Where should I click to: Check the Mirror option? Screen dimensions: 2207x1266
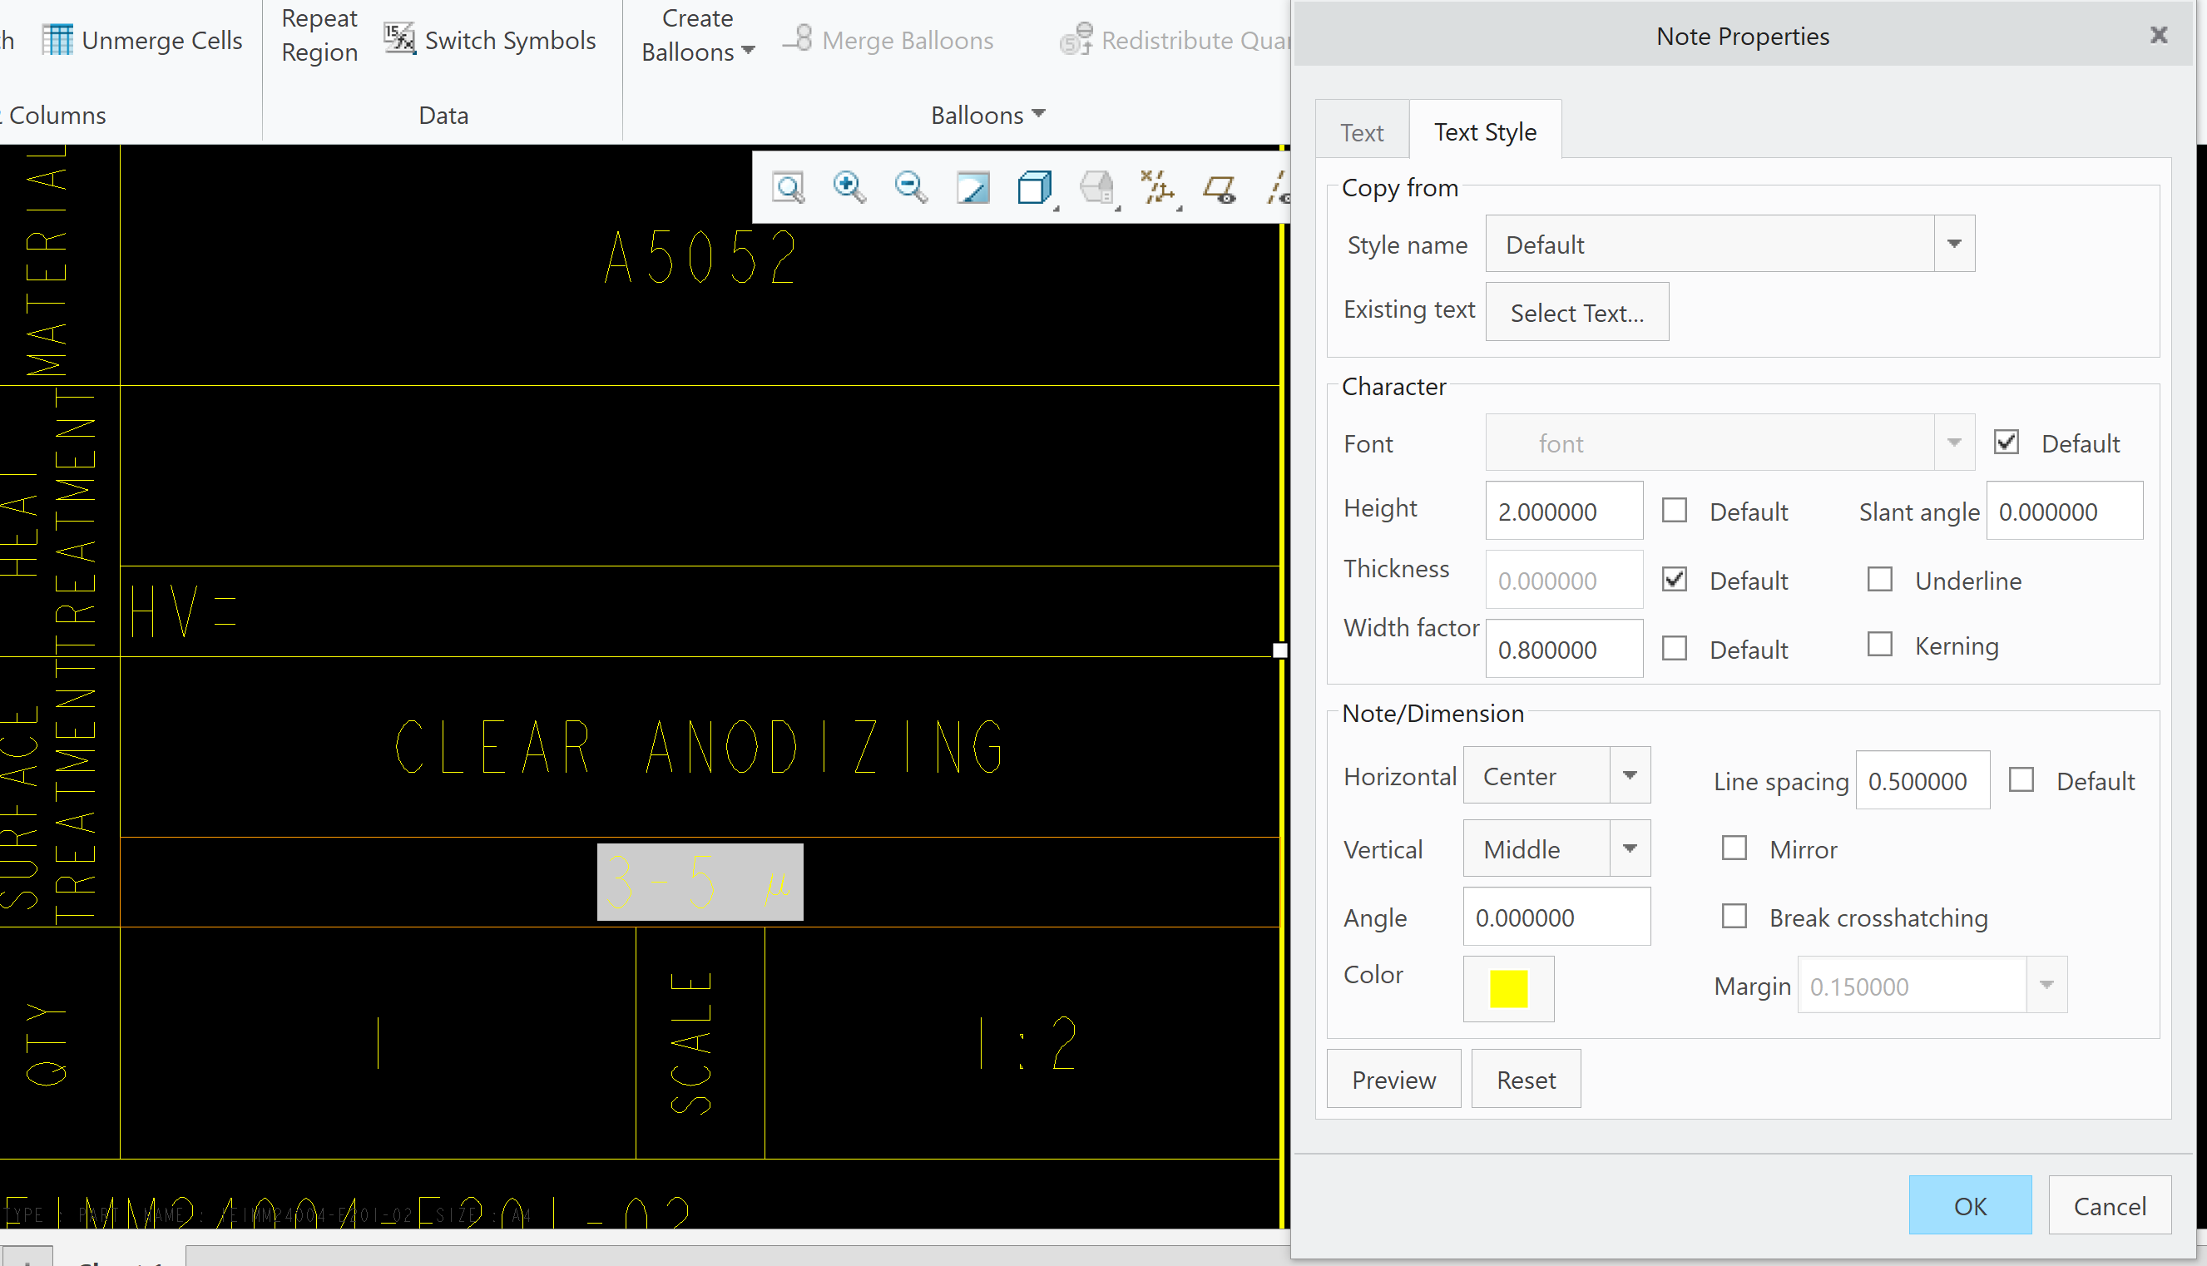(x=1734, y=848)
